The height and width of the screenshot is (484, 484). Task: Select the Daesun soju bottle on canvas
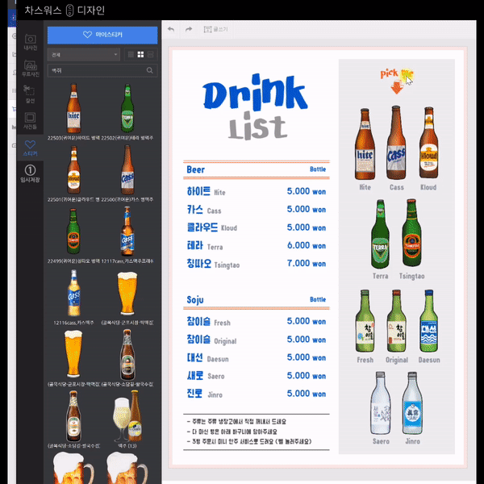pyautogui.click(x=429, y=321)
